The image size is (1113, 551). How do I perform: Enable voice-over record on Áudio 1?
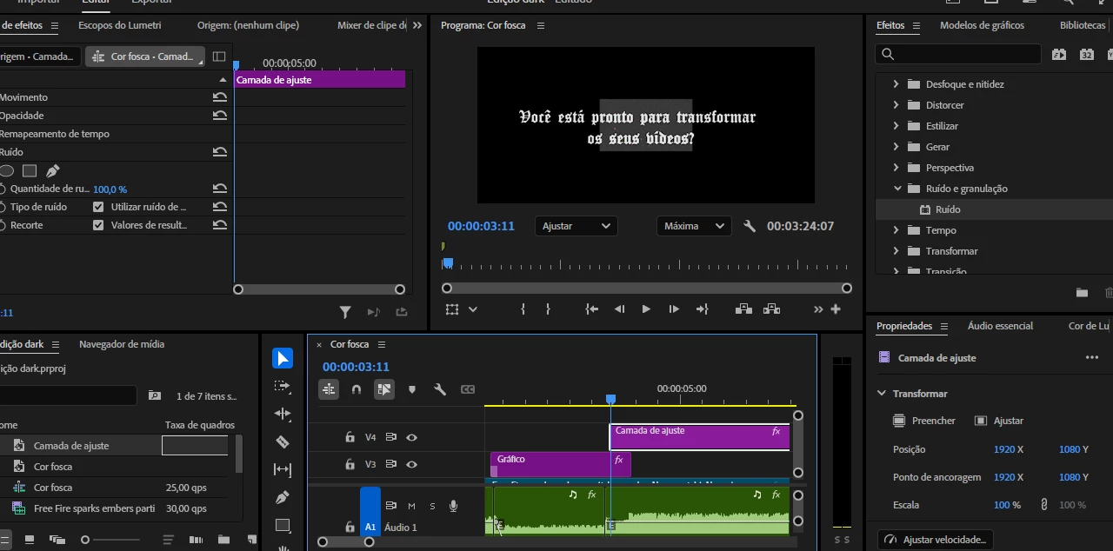point(453,506)
